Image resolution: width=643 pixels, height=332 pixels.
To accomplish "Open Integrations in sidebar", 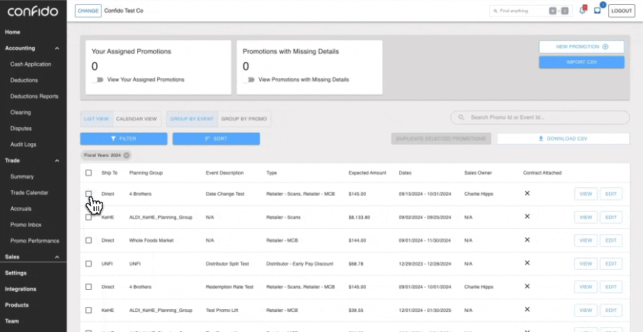I will coord(21,289).
